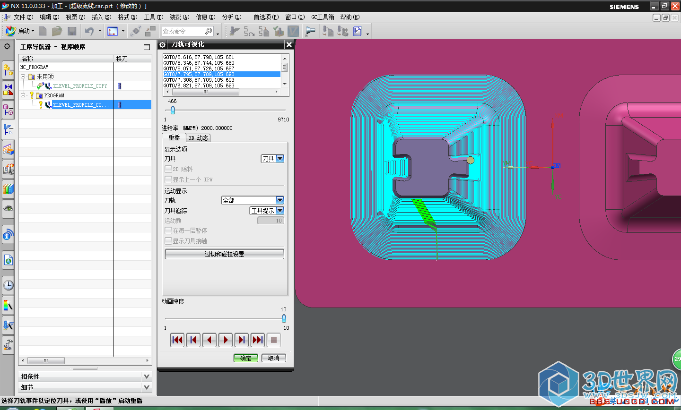Open the 分析(L) menu
The height and width of the screenshot is (410, 681).
[232, 17]
